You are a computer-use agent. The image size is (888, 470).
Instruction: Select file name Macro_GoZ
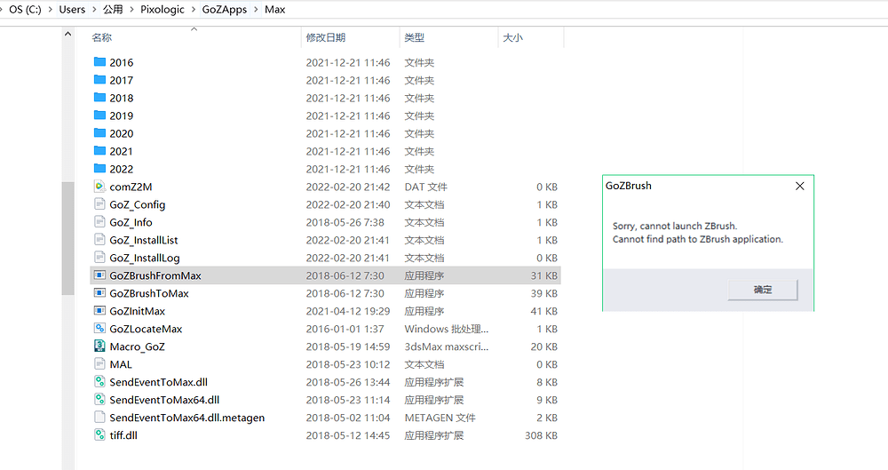coord(137,347)
